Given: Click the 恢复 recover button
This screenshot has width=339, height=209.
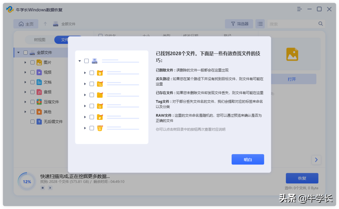Looking at the screenshot, I should (x=302, y=178).
